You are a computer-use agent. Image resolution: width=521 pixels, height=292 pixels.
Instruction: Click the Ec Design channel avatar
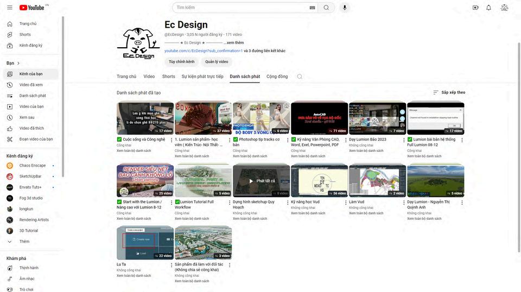click(138, 43)
